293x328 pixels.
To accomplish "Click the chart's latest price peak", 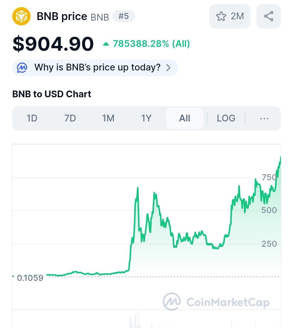I will click(280, 157).
